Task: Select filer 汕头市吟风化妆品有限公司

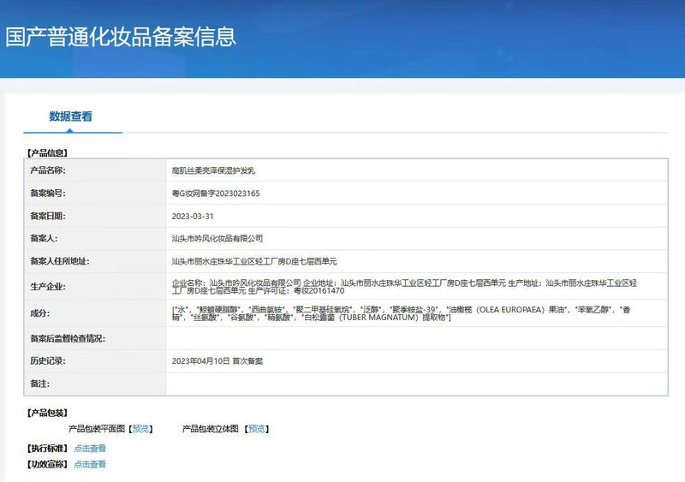Action: (x=217, y=239)
